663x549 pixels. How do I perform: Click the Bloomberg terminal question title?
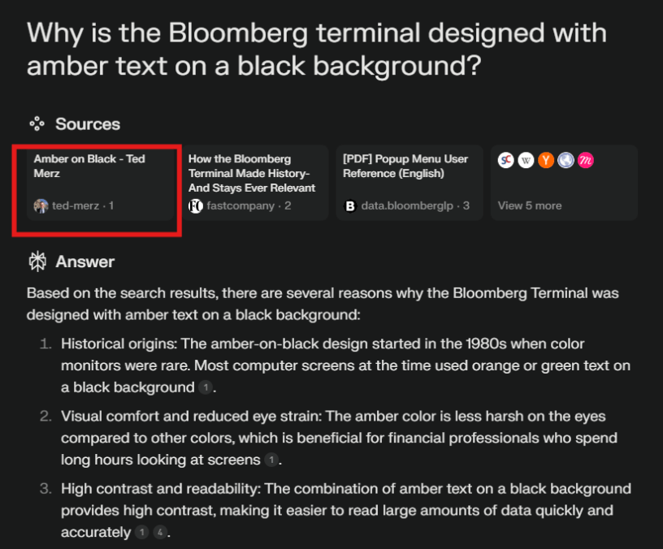(x=317, y=49)
